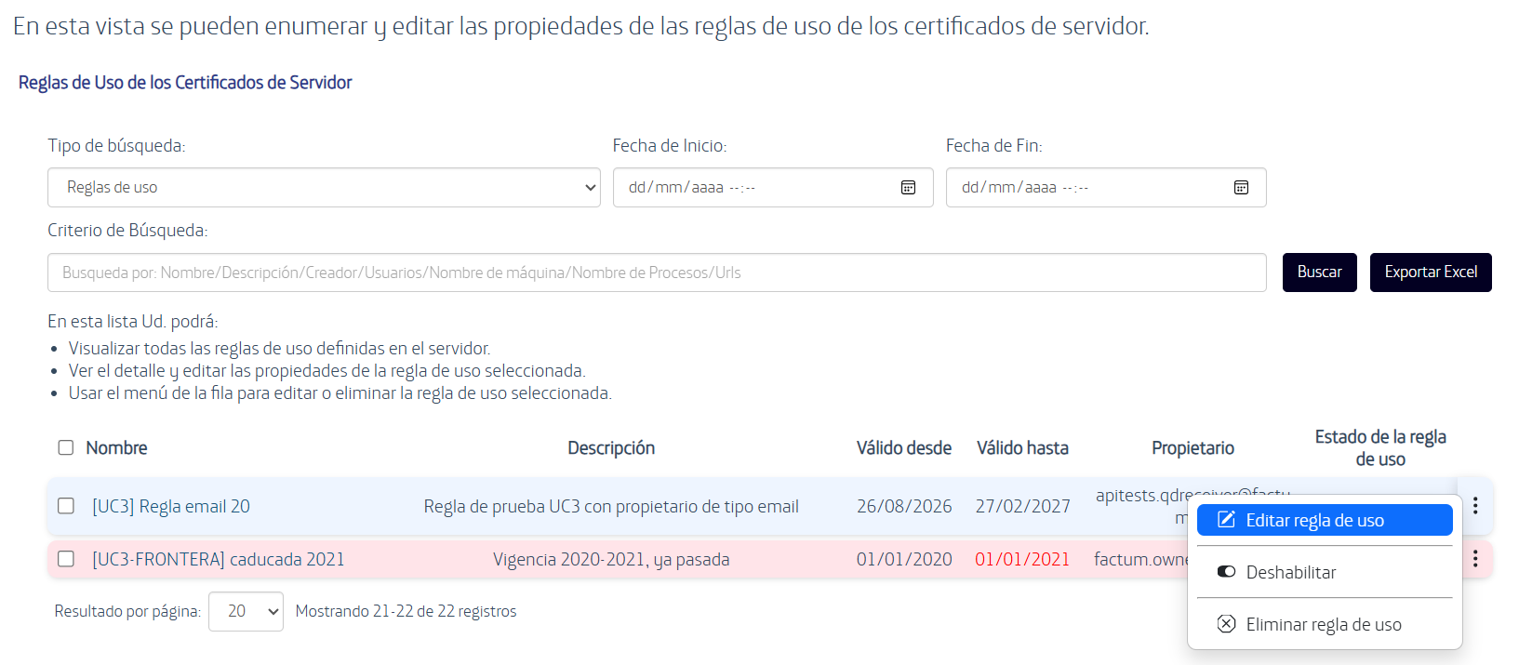Click the date 26/08/2026

tap(904, 506)
